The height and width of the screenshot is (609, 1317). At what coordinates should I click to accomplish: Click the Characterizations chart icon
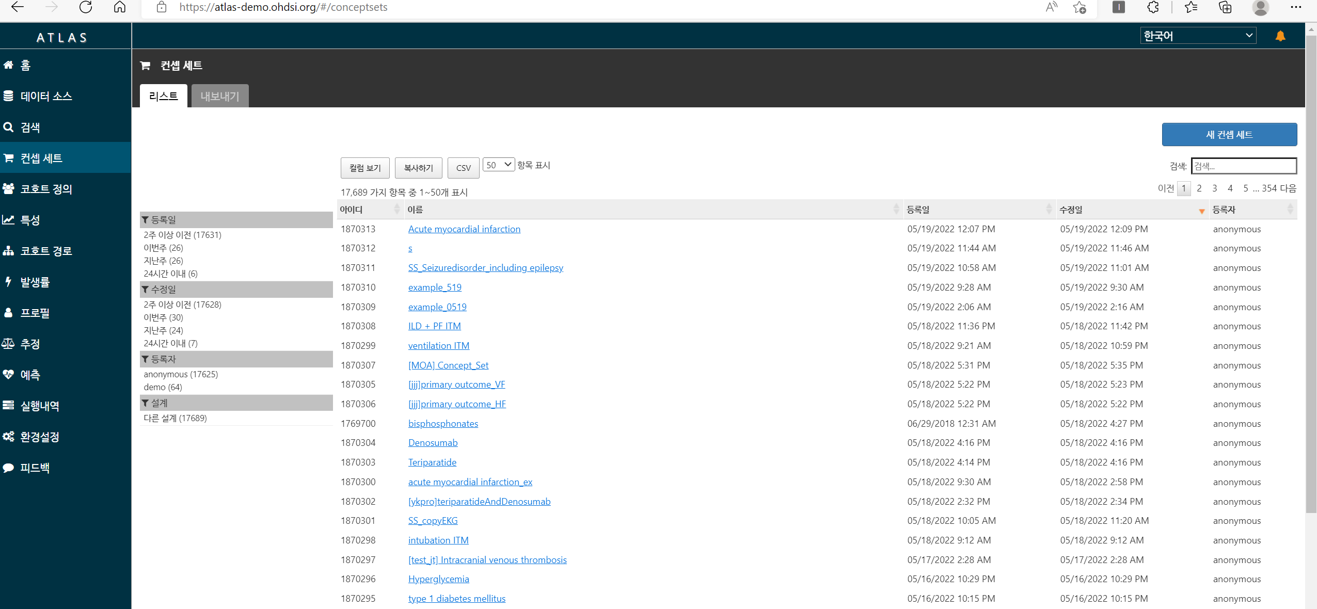point(8,220)
